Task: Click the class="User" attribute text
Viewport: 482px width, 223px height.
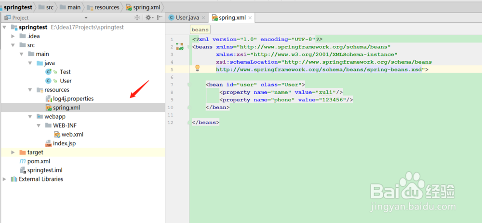Action: coord(281,84)
